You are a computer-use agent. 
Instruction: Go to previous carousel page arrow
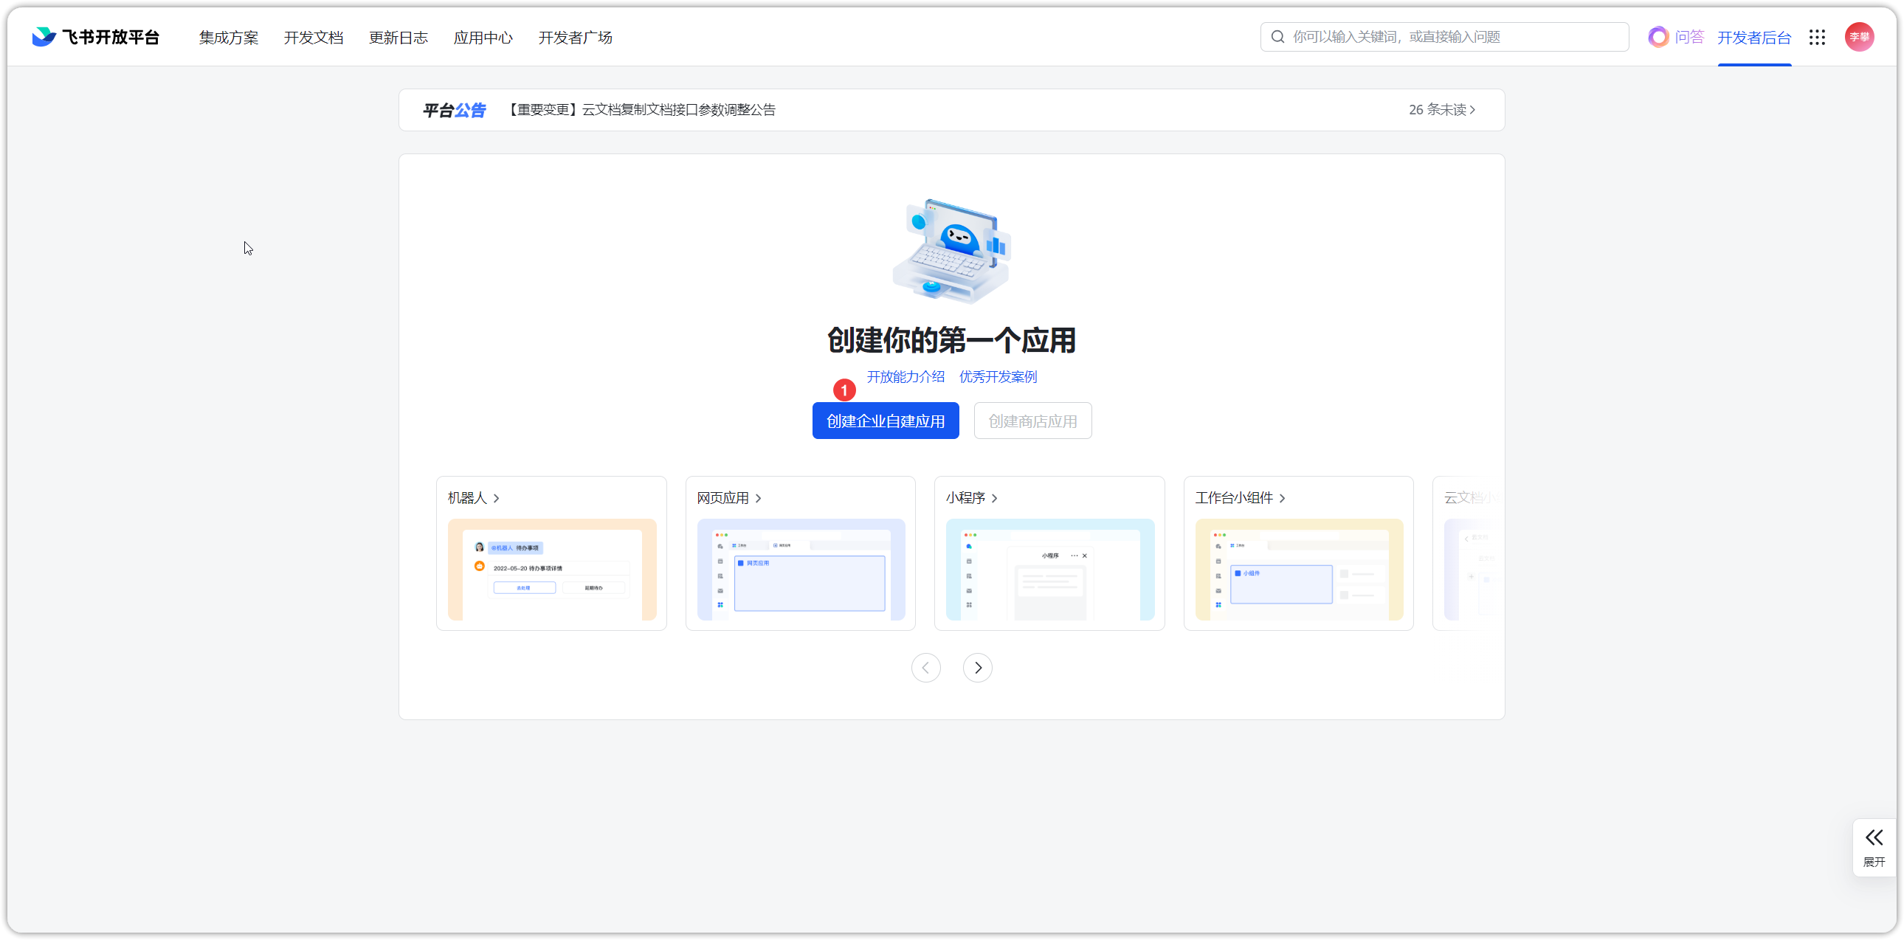point(926,667)
